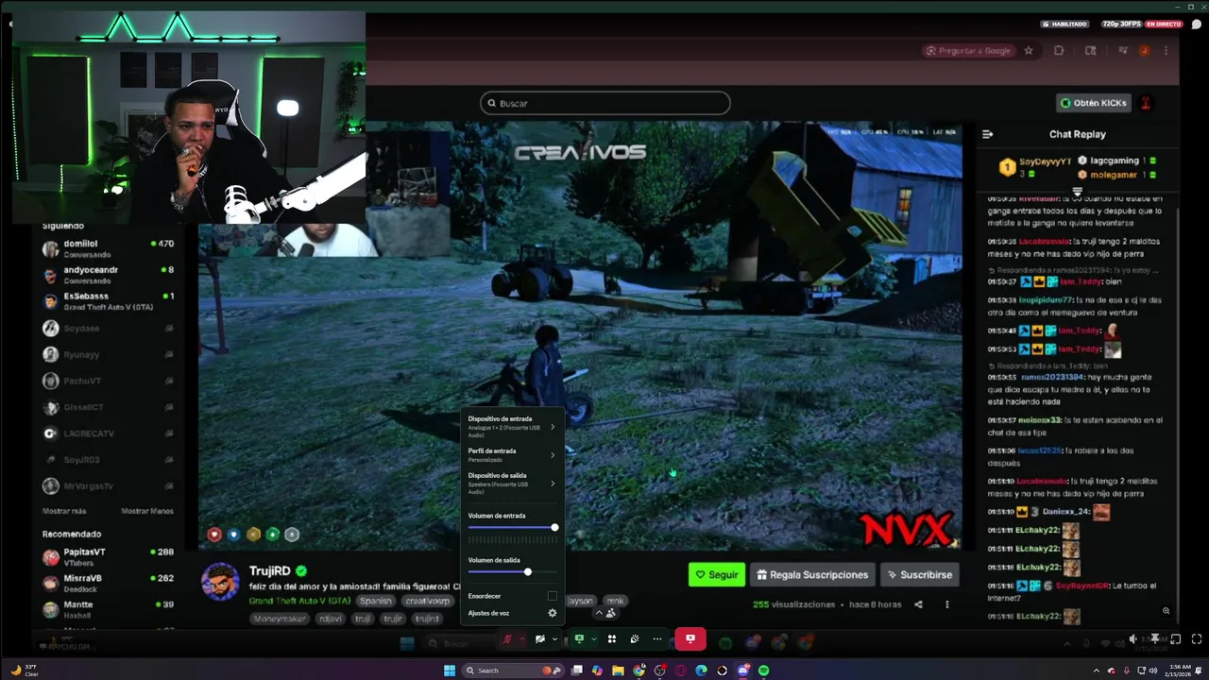The width and height of the screenshot is (1209, 680).
Task: Collapse the Chat Replay panel icon
Action: pyautogui.click(x=988, y=134)
